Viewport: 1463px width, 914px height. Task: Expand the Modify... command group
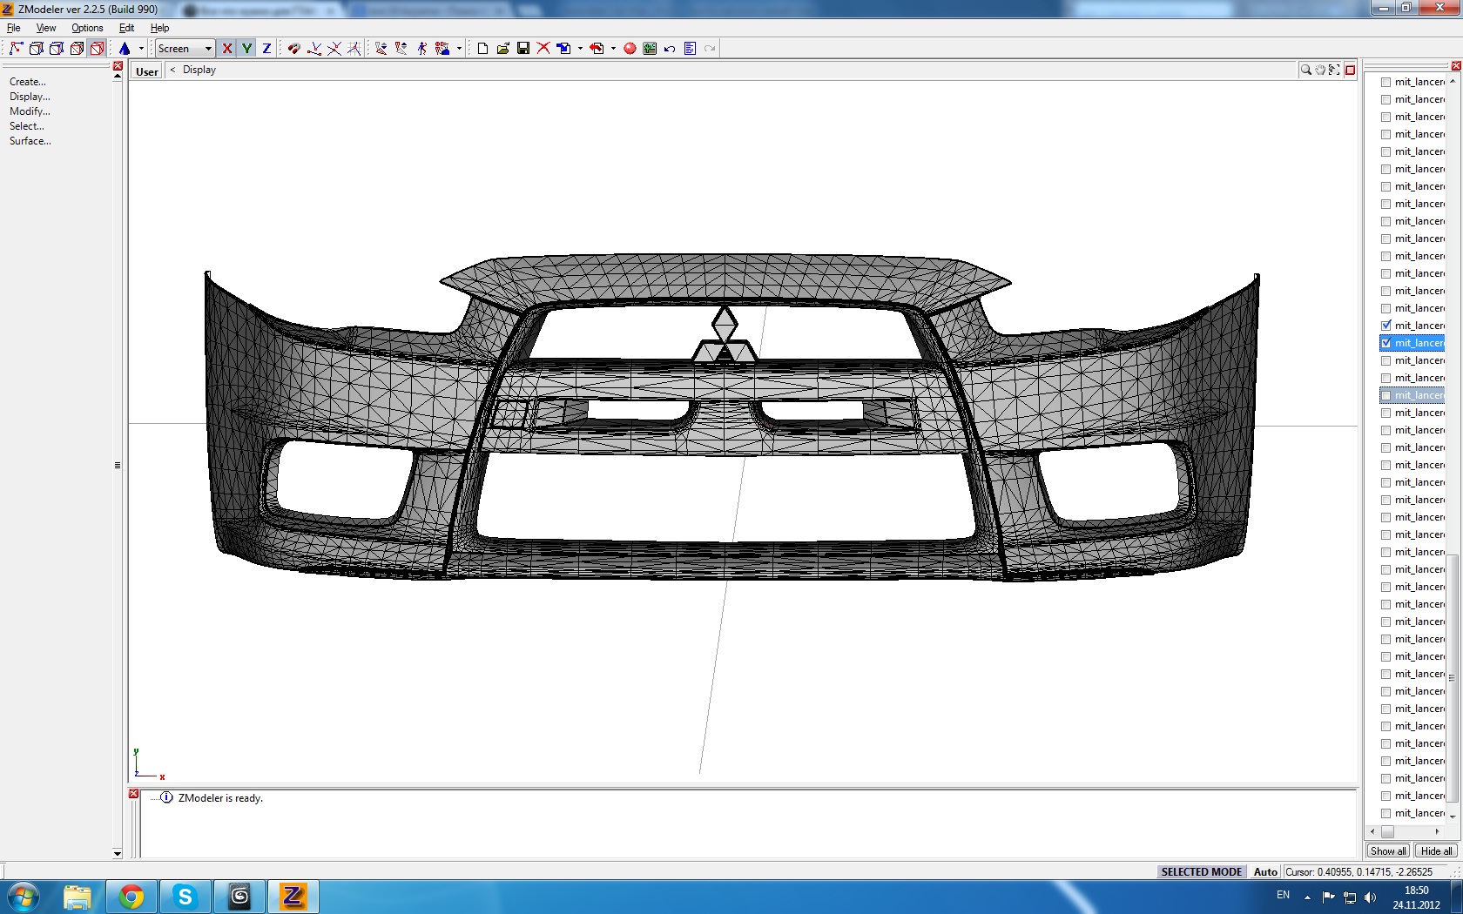(x=30, y=111)
